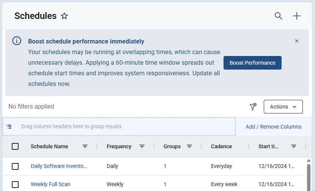Open Schedule Name column filter icon
Image resolution: width=315 pixels, height=191 pixels.
(85, 146)
